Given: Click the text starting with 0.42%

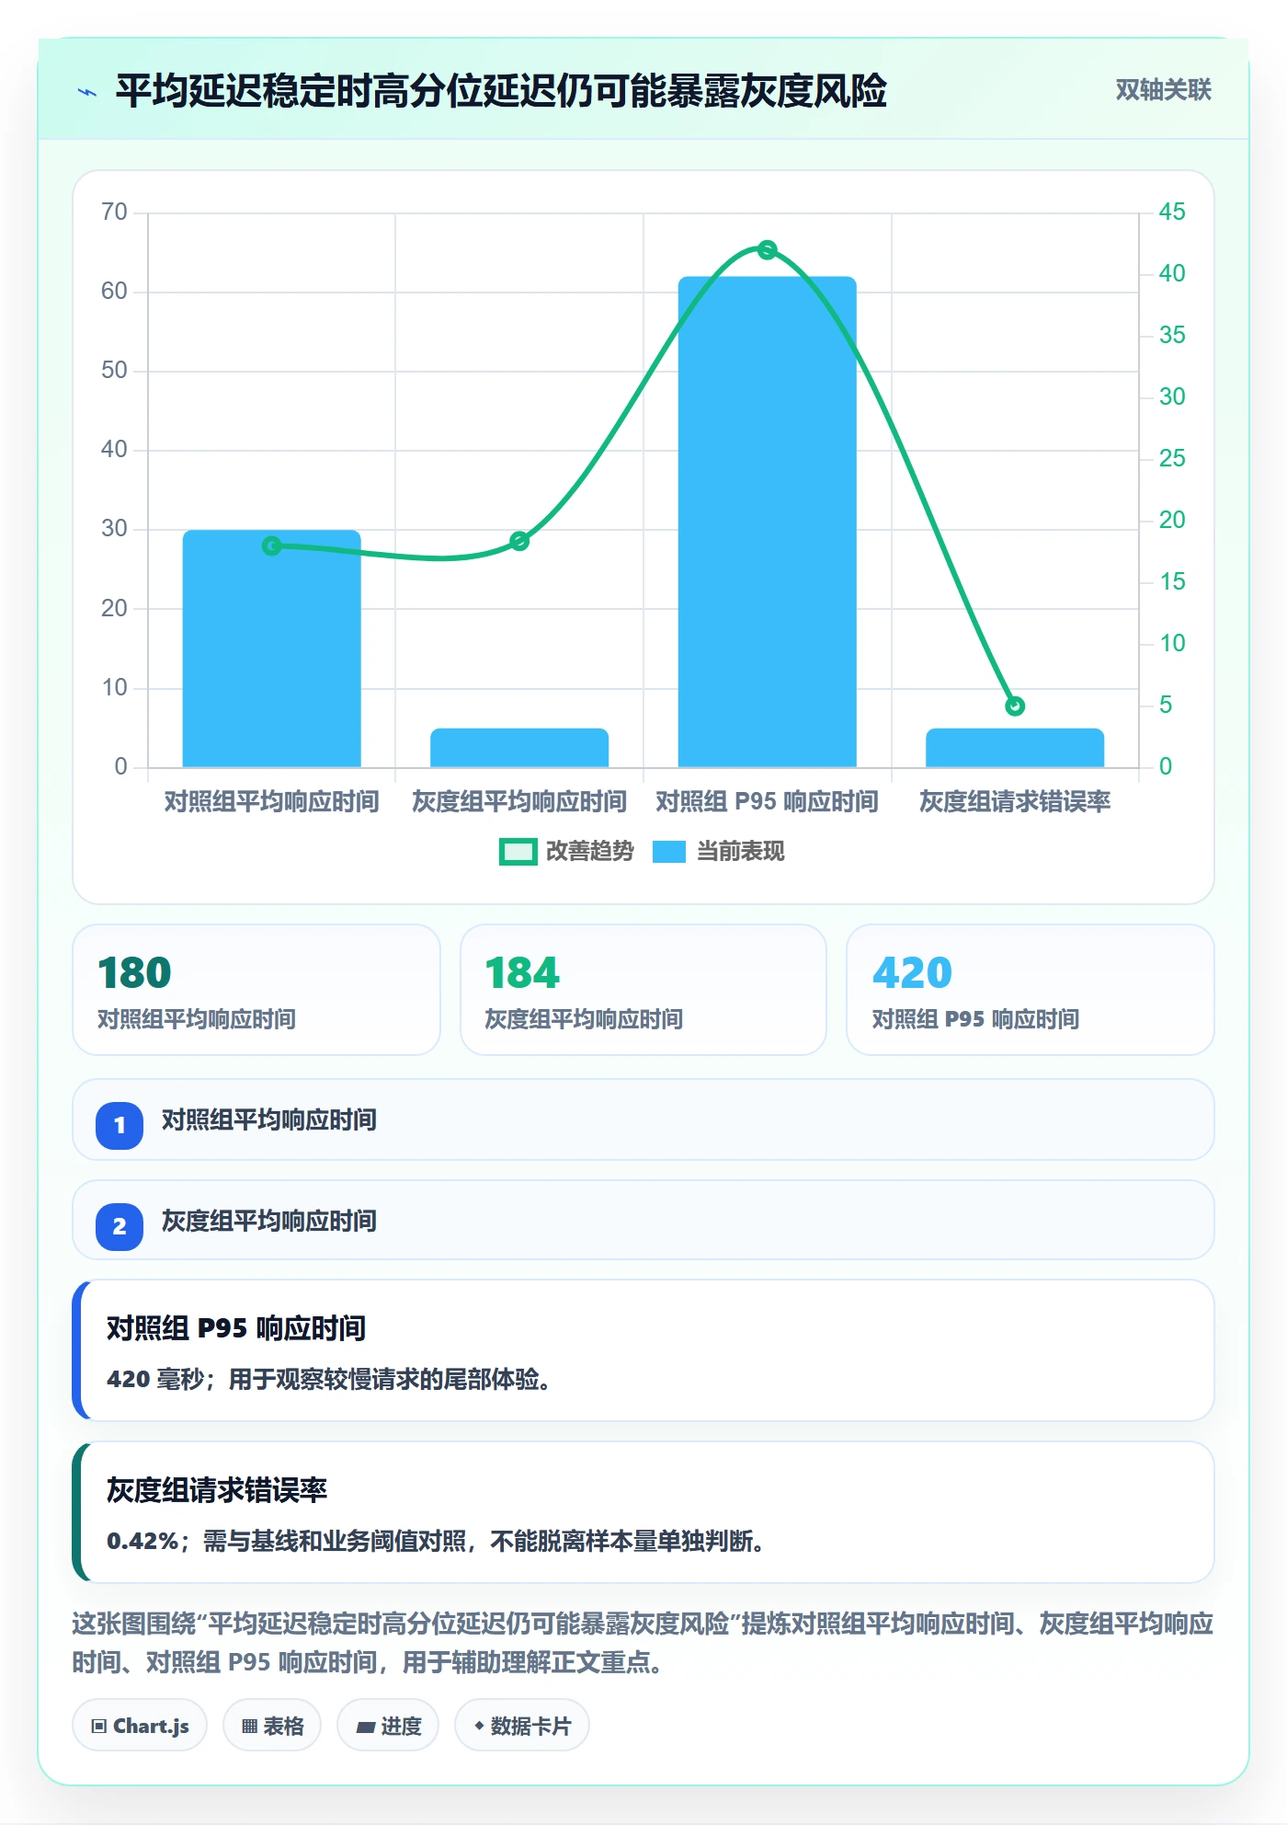Looking at the screenshot, I should (x=437, y=1542).
